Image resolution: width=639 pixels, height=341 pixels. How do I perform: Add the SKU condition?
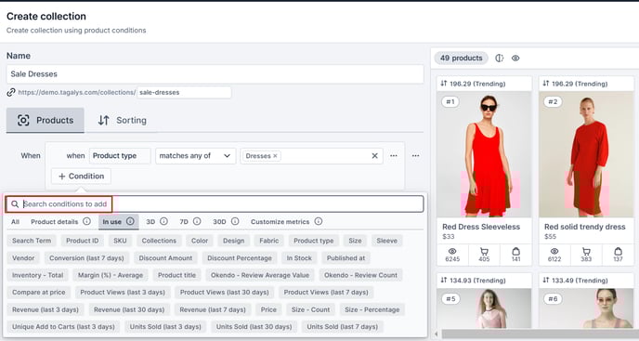[120, 241]
